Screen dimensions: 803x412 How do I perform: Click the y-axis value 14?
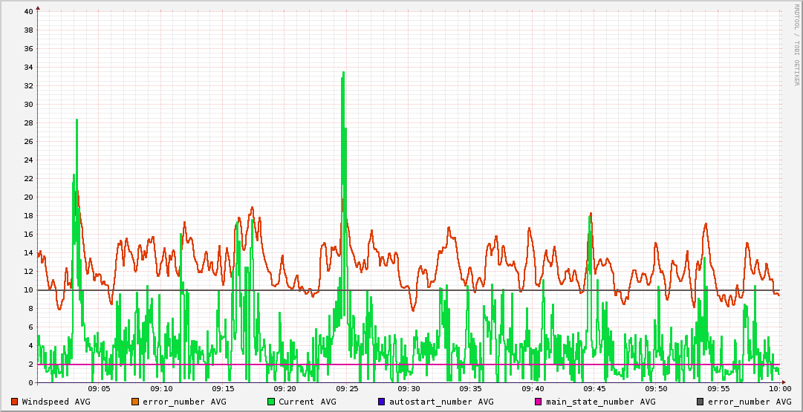(29, 253)
